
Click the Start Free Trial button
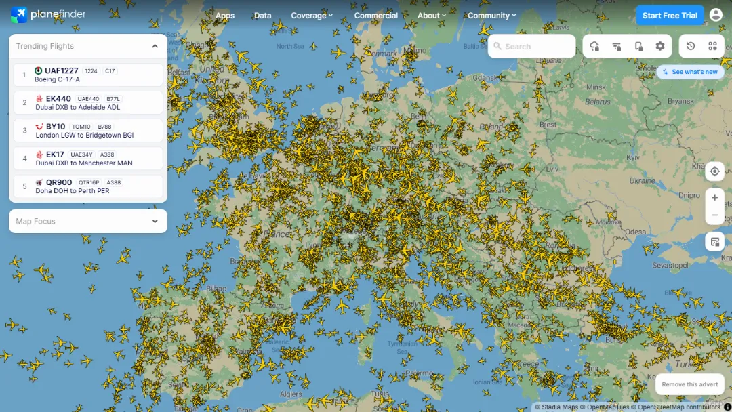(x=670, y=14)
